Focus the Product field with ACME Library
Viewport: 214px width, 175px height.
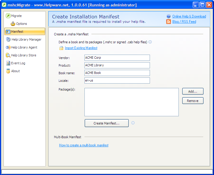[117, 65]
